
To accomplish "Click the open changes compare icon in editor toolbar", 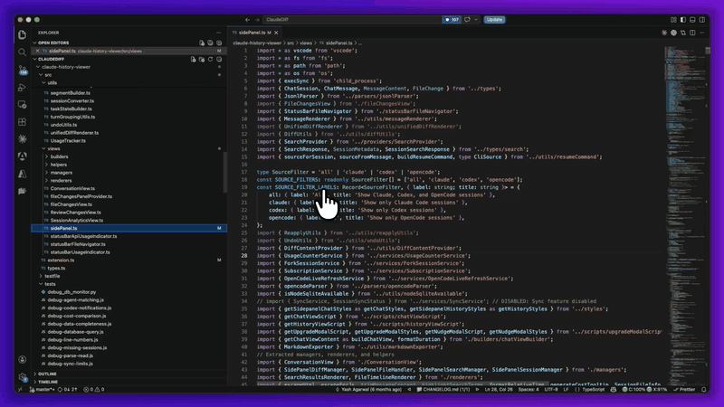I will point(683,33).
